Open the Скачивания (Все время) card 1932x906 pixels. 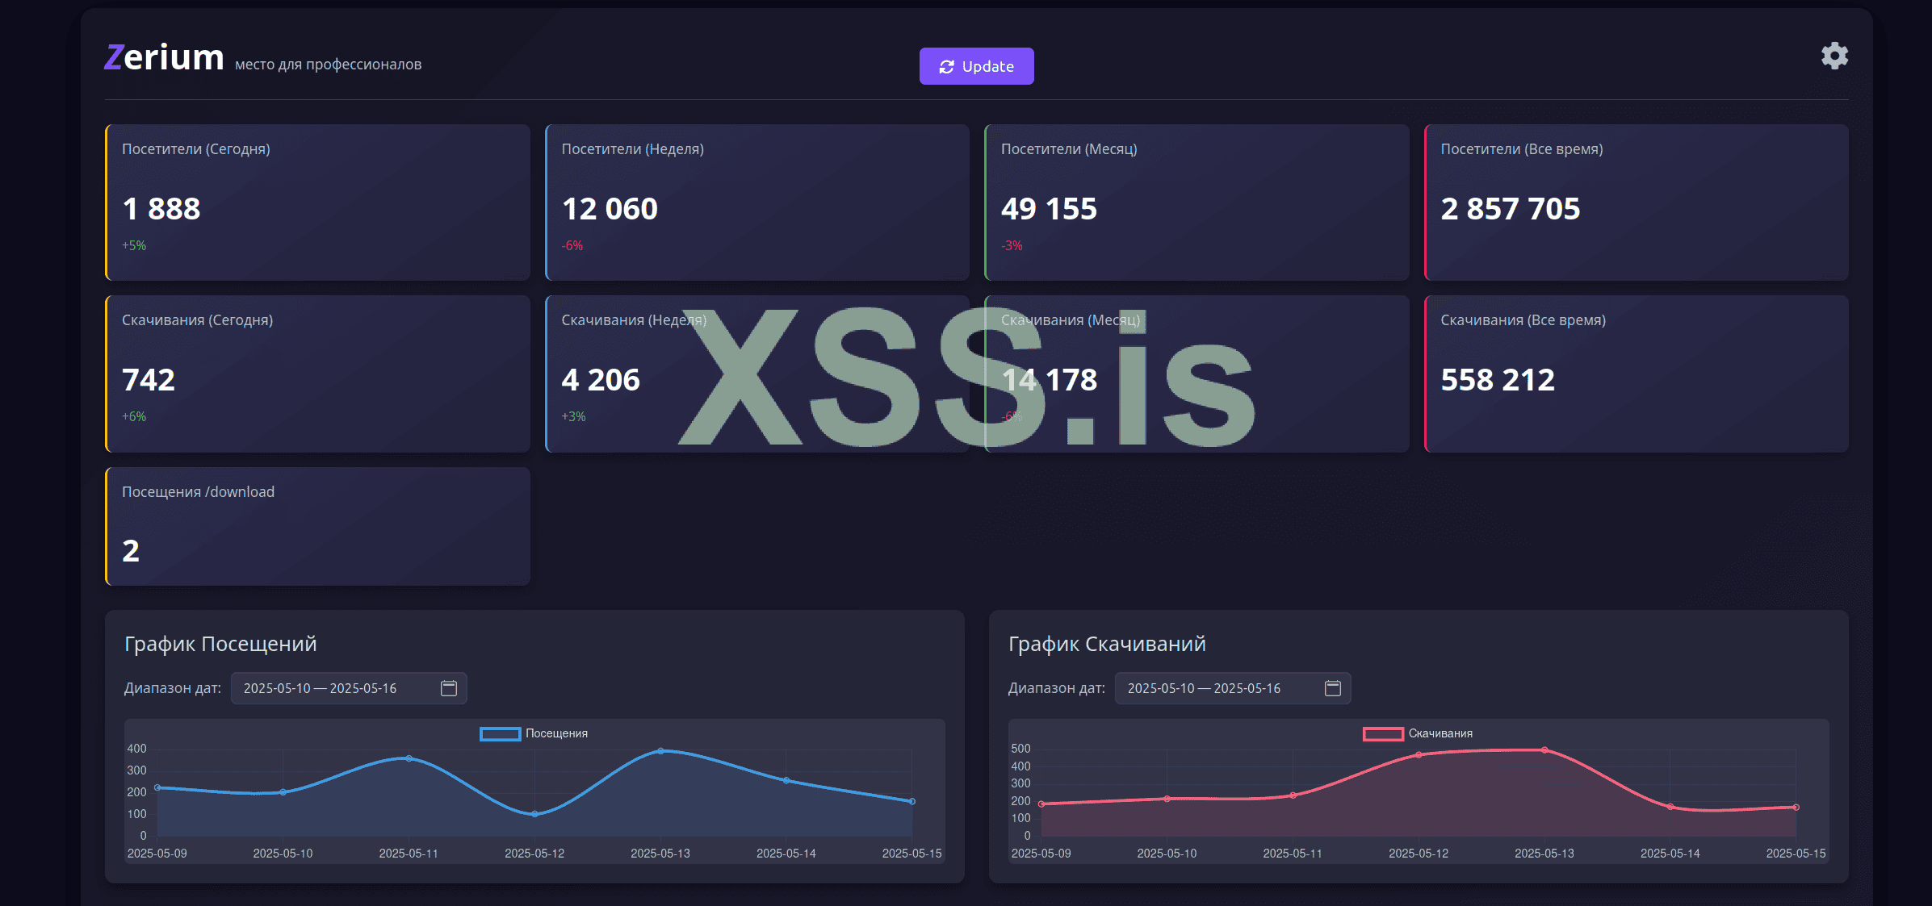[x=1636, y=373]
